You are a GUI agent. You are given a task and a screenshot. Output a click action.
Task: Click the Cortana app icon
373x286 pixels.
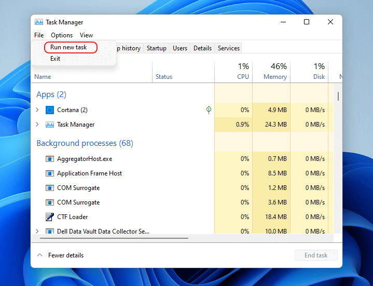(50, 110)
